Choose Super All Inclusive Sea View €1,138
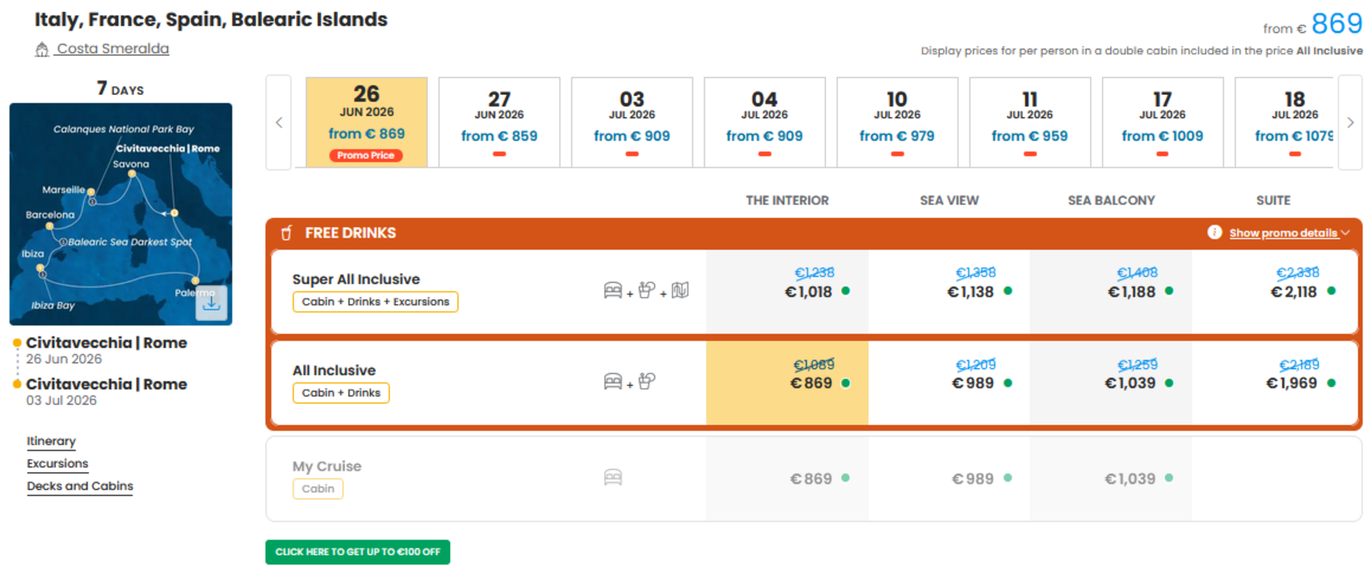The width and height of the screenshot is (1371, 567). pyautogui.click(x=949, y=291)
